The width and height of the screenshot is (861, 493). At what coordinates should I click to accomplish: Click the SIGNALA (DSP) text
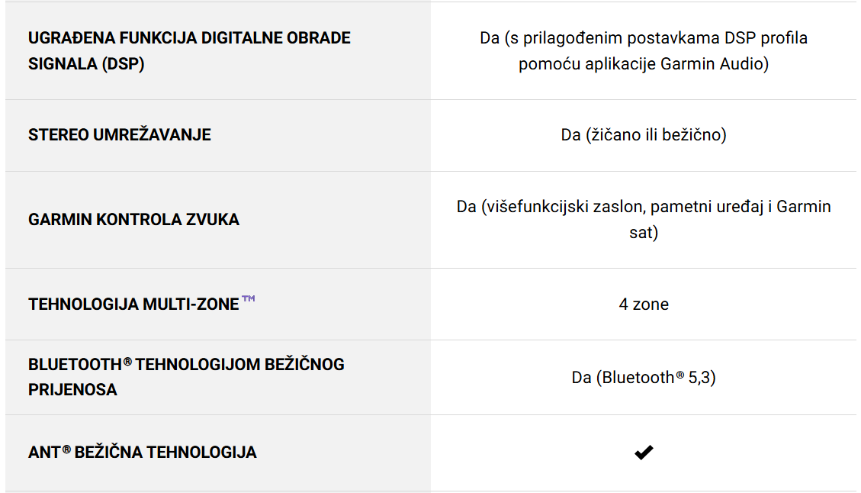click(86, 64)
